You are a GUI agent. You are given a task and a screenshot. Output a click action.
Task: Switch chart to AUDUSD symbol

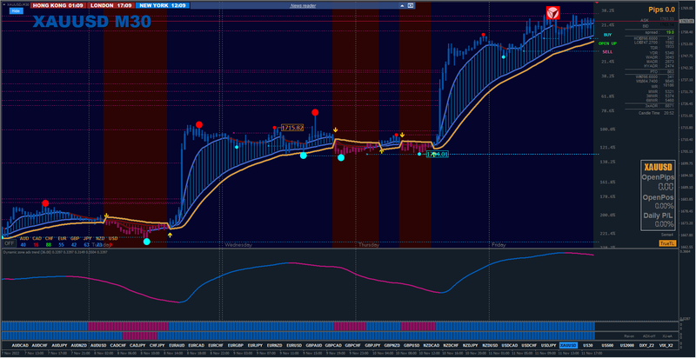click(98, 345)
